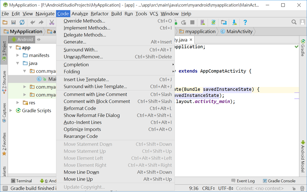
Task: Open the UTF-8 encoding dropdown
Action: pyautogui.click(x=225, y=188)
